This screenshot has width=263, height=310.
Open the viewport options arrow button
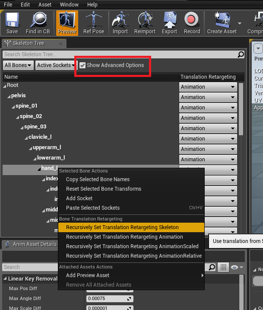coord(258,48)
